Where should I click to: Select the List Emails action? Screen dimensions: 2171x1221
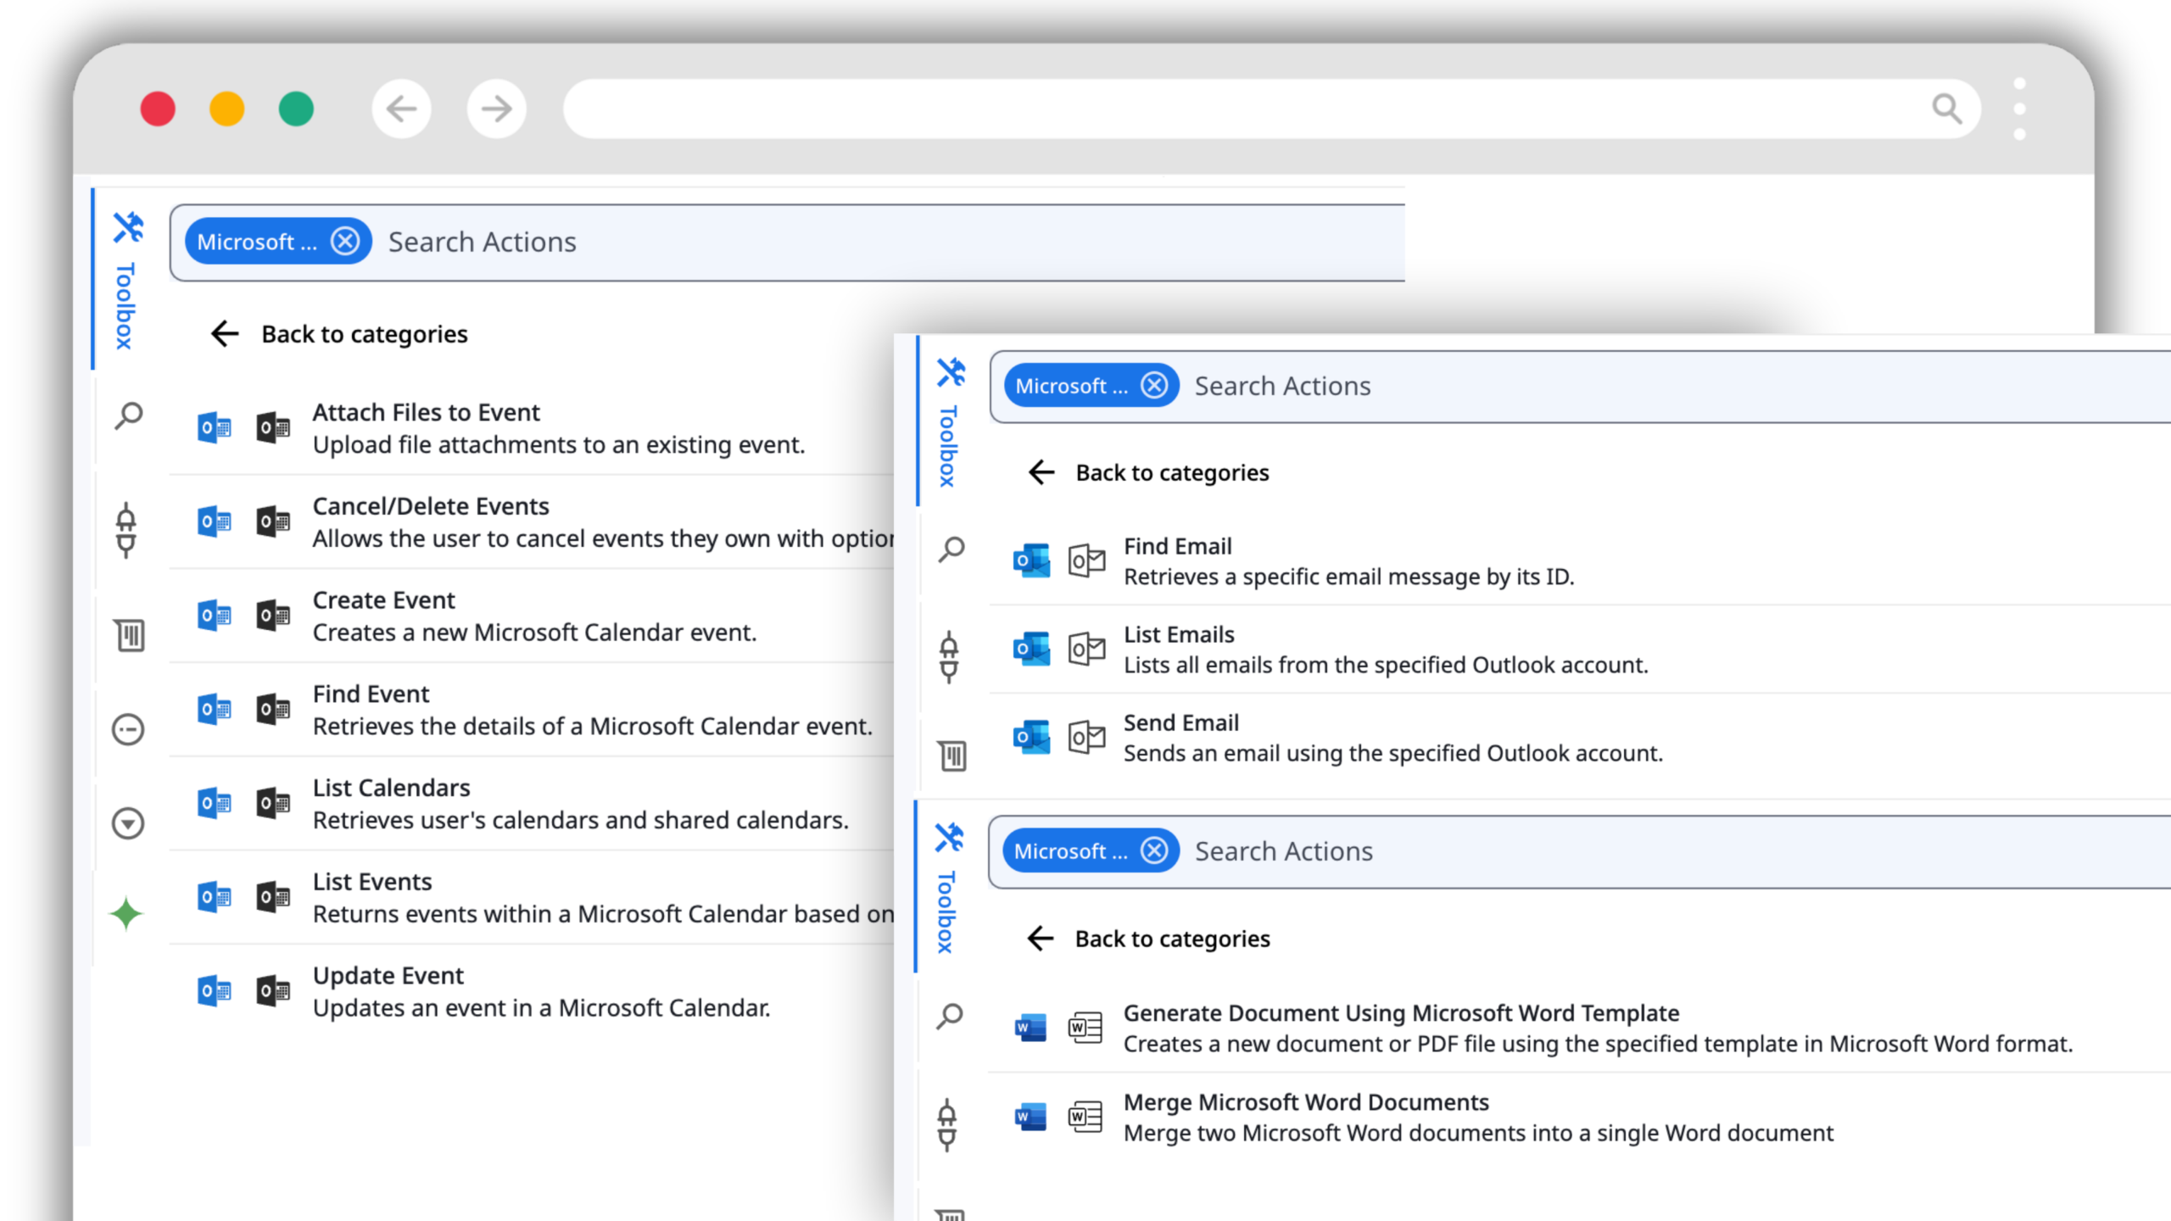coord(1580,650)
